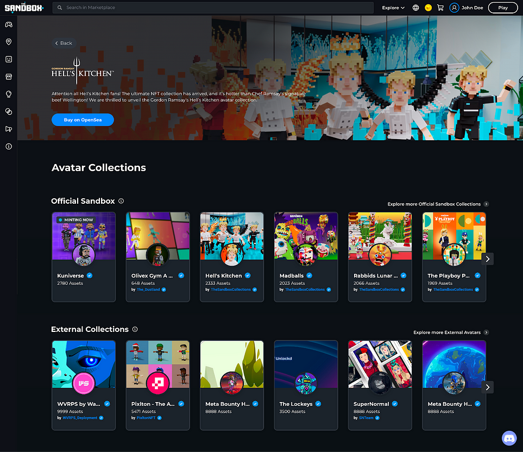
Task: Open PixltonNFT creator link
Action: pos(146,418)
